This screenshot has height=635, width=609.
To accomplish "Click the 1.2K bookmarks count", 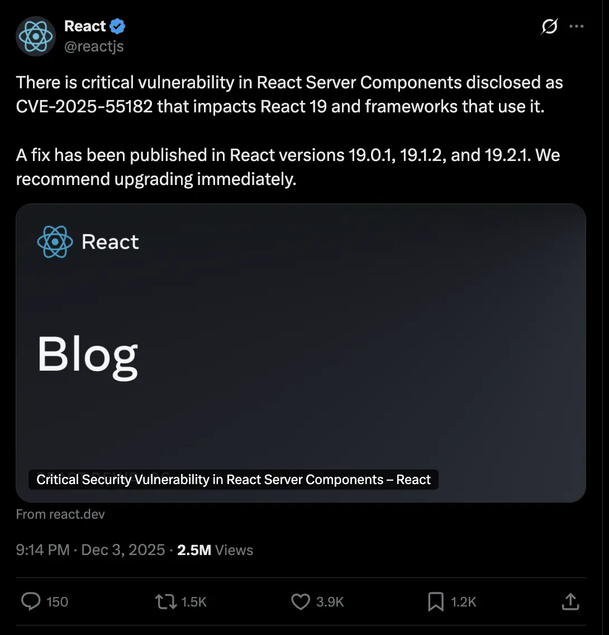I will point(463,602).
